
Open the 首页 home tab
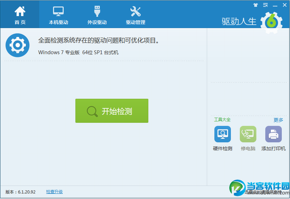click(20, 14)
